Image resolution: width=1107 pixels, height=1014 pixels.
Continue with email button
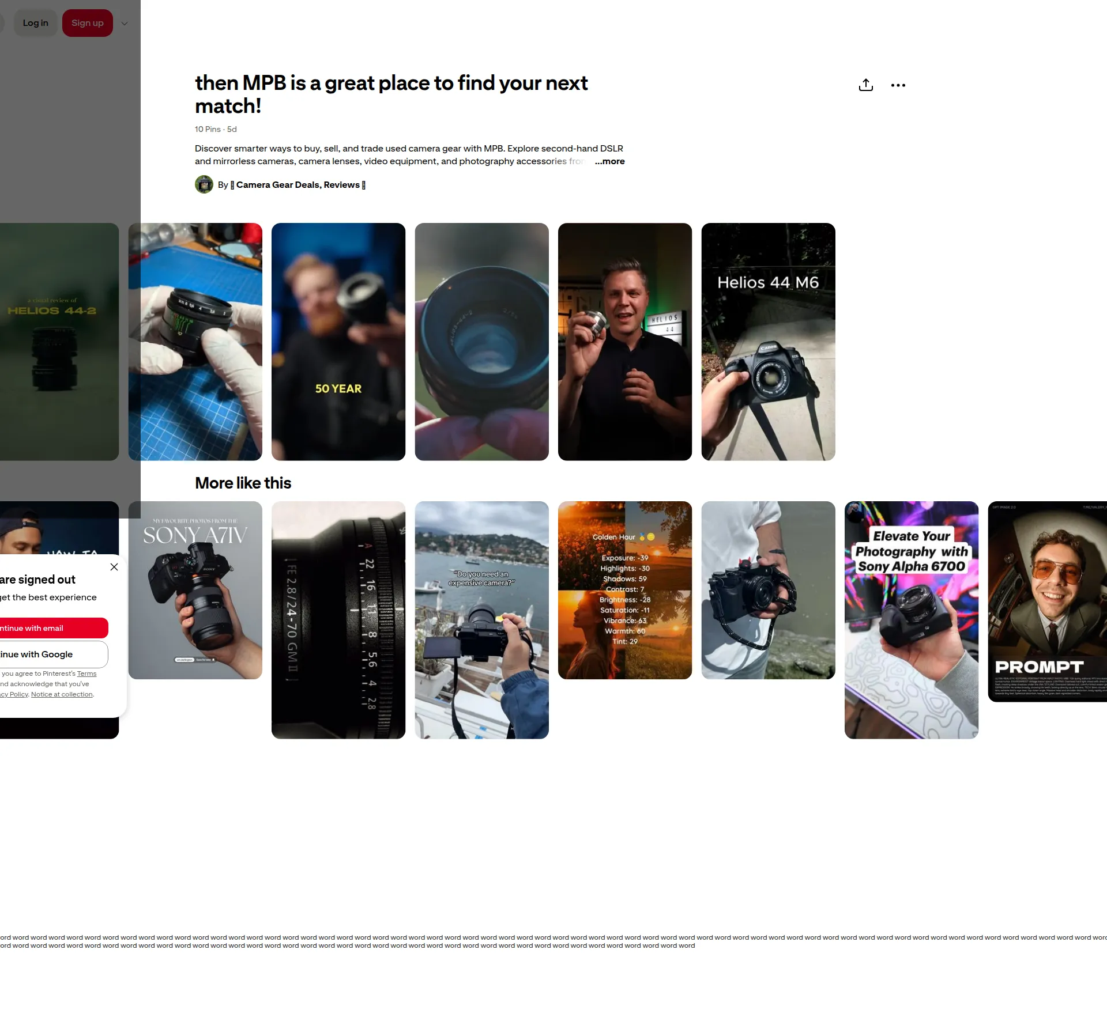click(x=54, y=628)
